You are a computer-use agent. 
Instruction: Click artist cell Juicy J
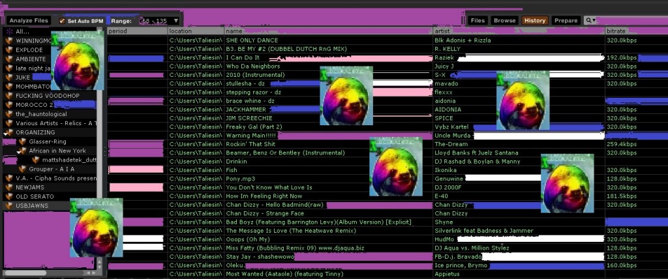pyautogui.click(x=444, y=66)
